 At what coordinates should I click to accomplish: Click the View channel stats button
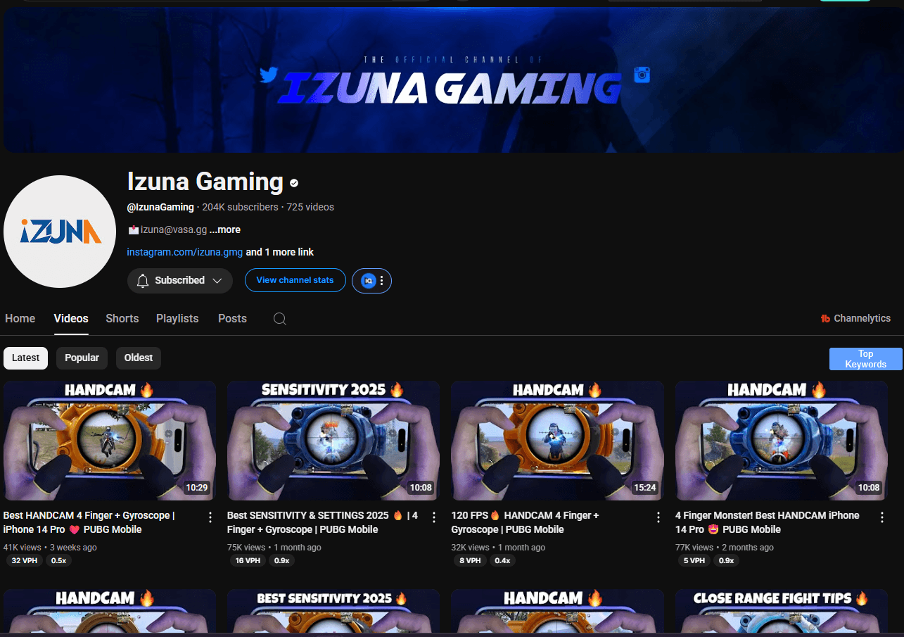295,280
